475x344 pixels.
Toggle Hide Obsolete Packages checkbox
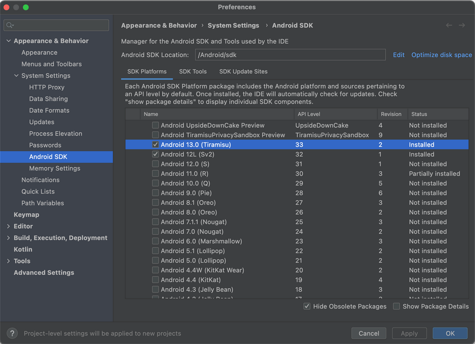tap(307, 307)
